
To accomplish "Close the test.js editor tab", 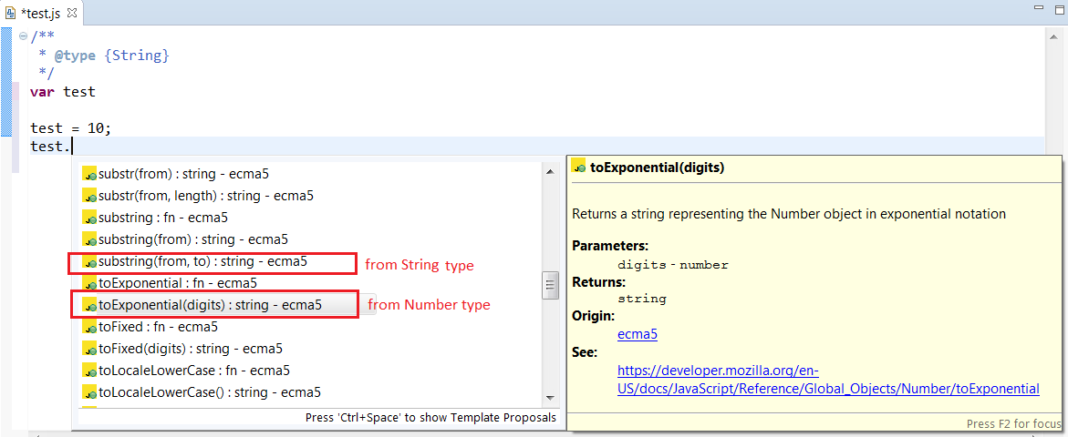I will pyautogui.click(x=73, y=14).
